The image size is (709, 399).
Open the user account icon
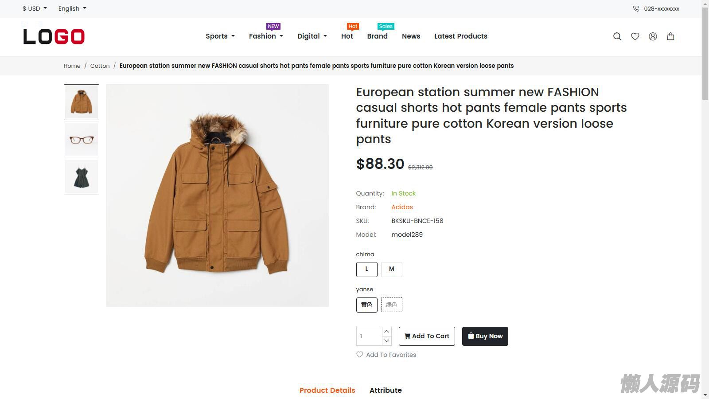pyautogui.click(x=653, y=36)
